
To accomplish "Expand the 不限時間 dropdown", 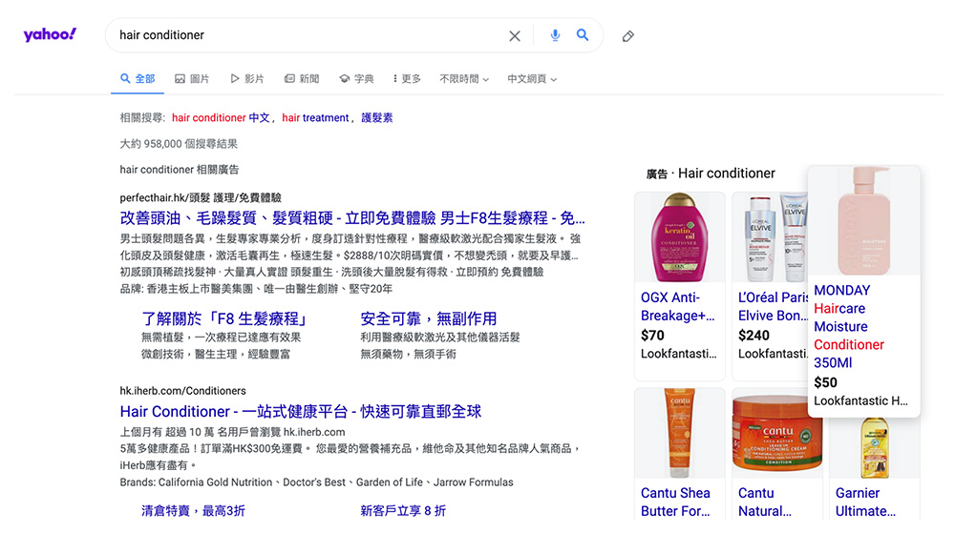I will [464, 78].
